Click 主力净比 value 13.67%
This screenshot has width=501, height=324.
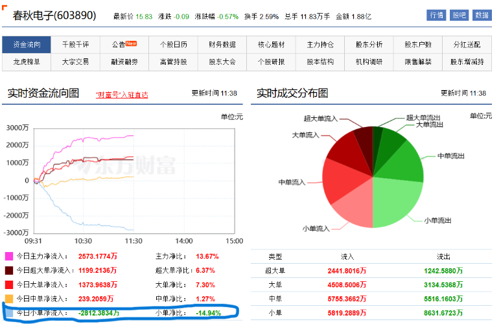(x=207, y=256)
